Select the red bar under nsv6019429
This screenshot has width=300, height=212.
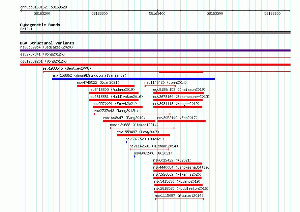click(178, 164)
